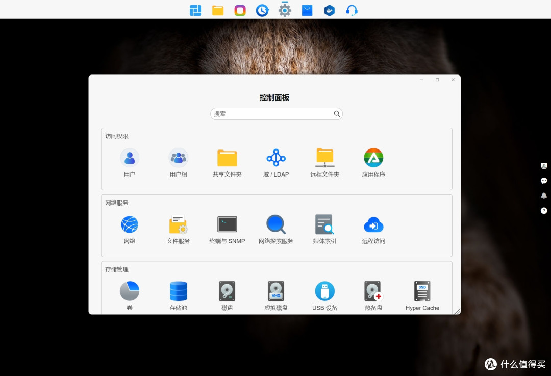The height and width of the screenshot is (376, 551).
Task: Open the 存储池 storage pool icon
Action: (178, 291)
